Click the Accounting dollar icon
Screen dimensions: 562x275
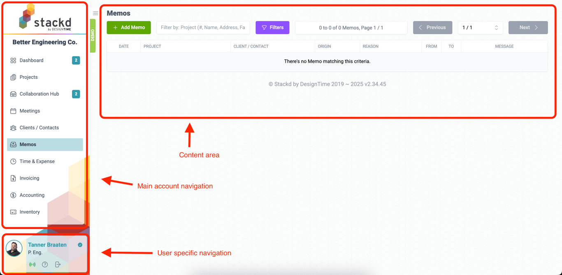coord(13,195)
